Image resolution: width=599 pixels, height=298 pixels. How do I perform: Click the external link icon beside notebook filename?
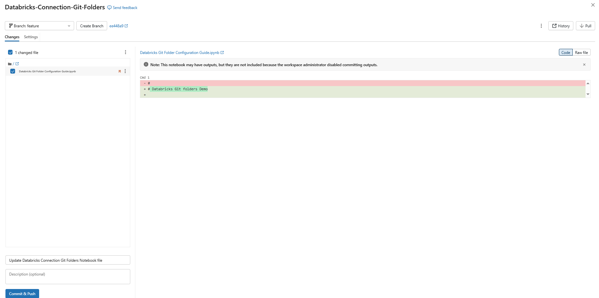(222, 53)
